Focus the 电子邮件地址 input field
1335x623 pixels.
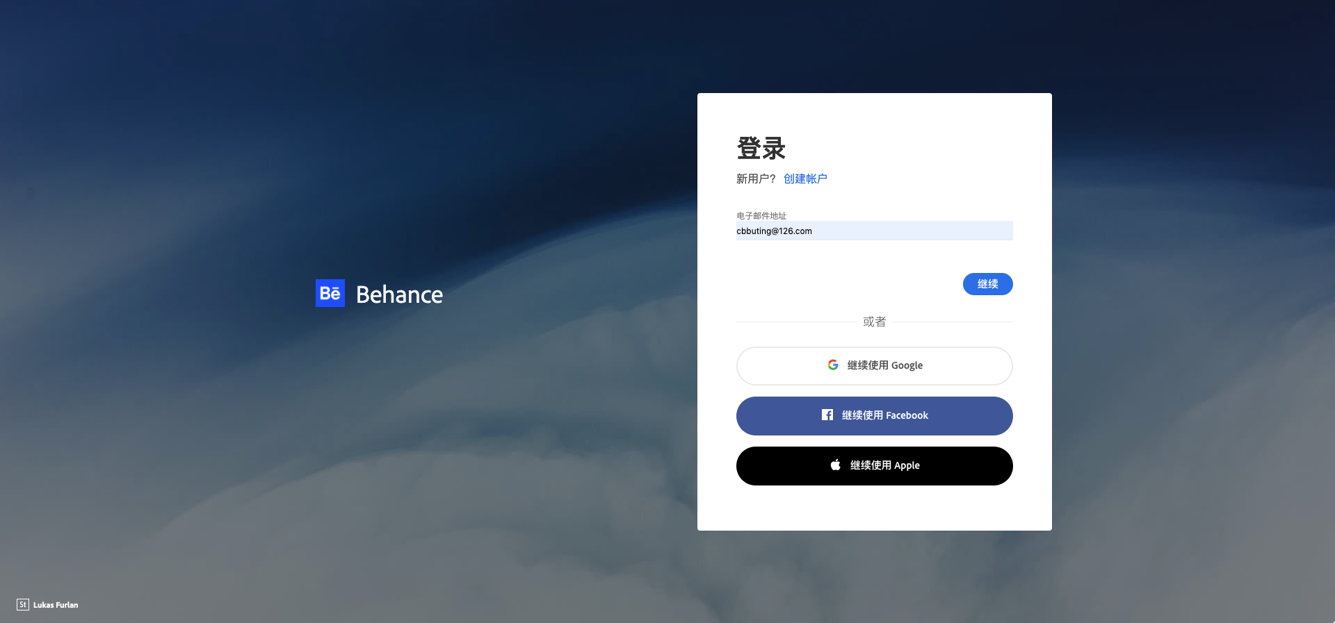[874, 231]
